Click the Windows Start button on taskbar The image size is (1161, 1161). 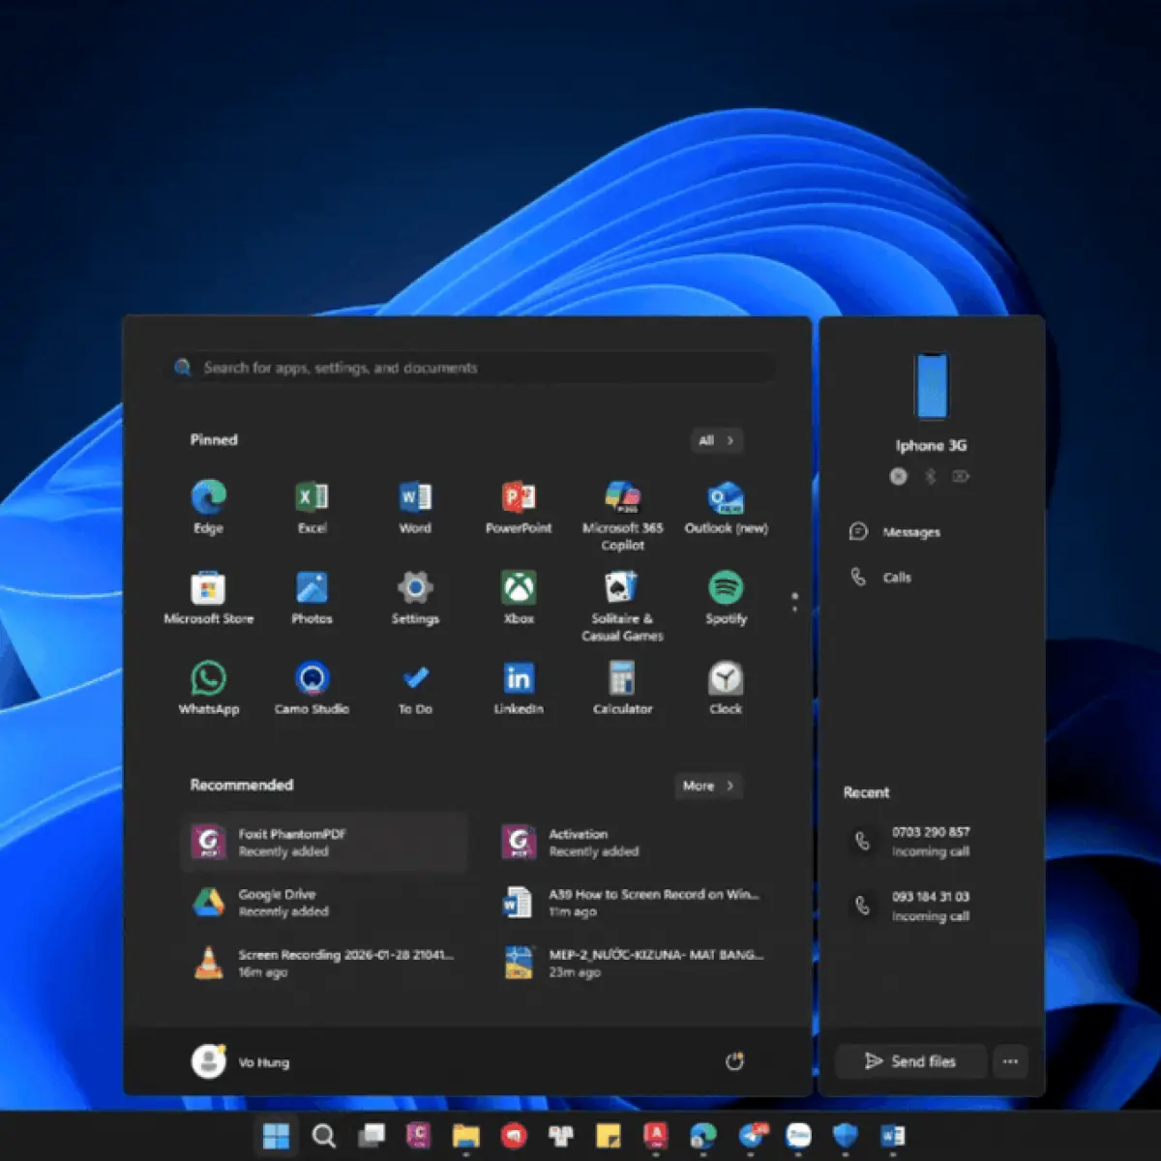point(276,1136)
